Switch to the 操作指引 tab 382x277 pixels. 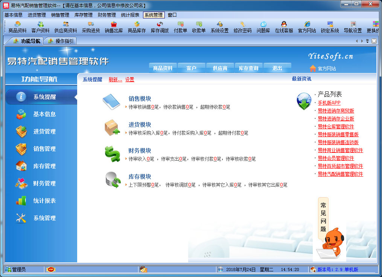point(61,41)
